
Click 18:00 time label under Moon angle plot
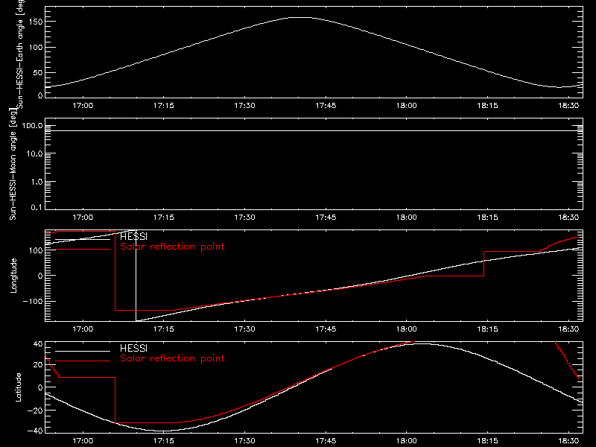(x=407, y=218)
